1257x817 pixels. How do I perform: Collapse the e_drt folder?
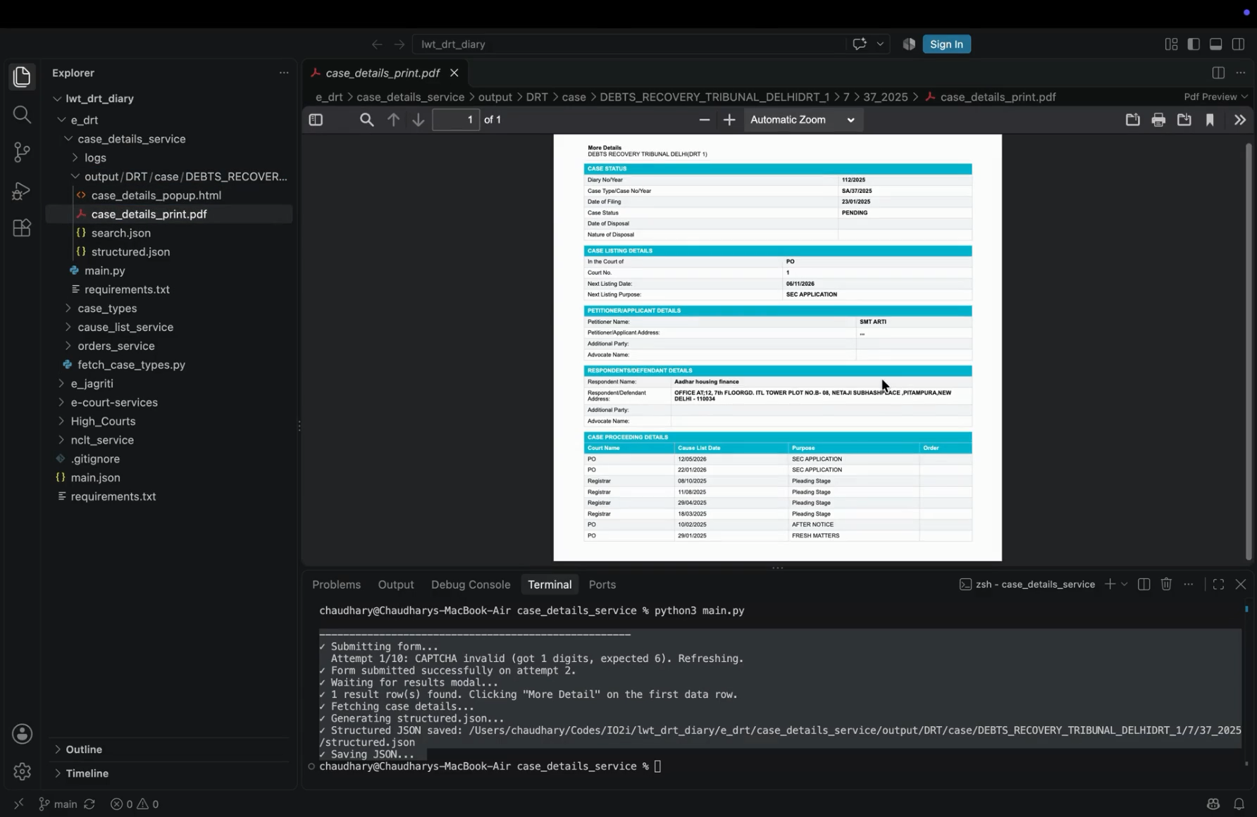(x=84, y=120)
